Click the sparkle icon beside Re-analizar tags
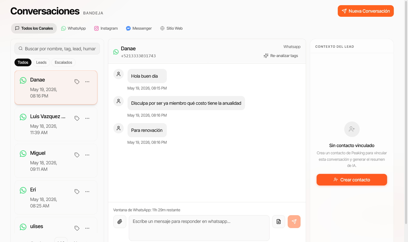 point(266,56)
